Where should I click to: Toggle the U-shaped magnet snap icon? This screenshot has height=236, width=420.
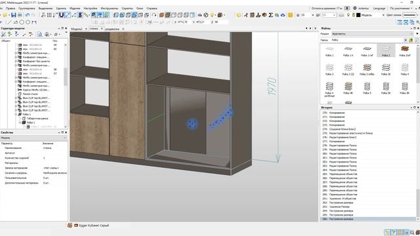coord(61,15)
